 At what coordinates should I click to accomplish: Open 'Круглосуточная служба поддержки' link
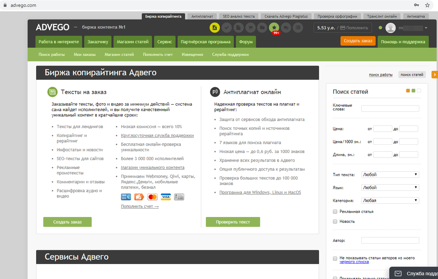157,135
